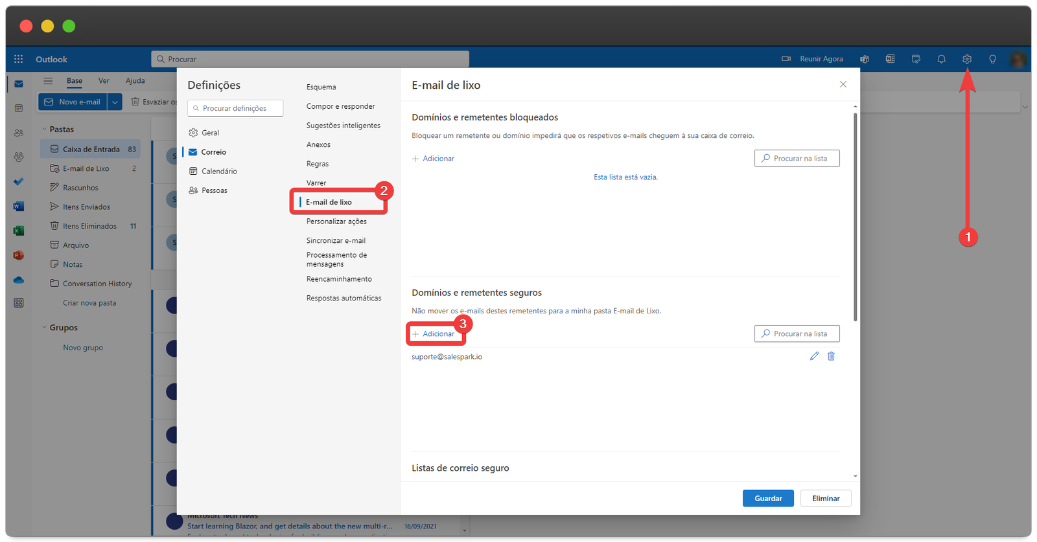Close the Definições settings dialog
This screenshot has height=542, width=1037.
[843, 84]
